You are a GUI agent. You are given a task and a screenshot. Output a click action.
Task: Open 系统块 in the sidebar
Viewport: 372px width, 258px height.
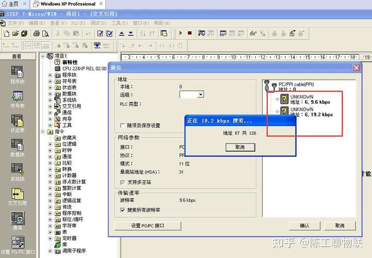(18, 172)
